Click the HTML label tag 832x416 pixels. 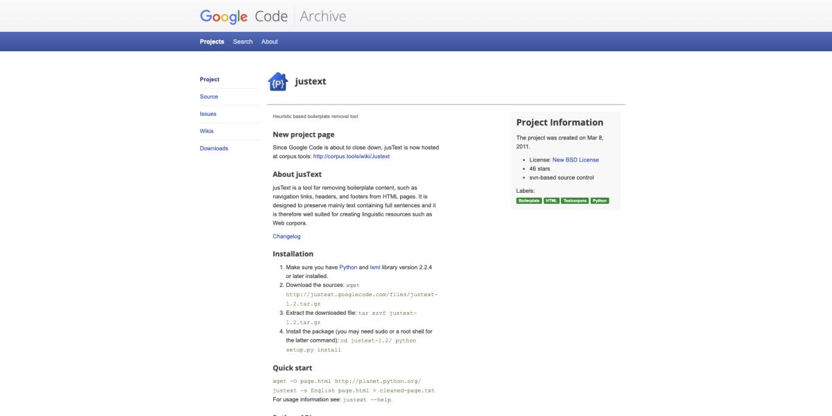pyautogui.click(x=551, y=201)
